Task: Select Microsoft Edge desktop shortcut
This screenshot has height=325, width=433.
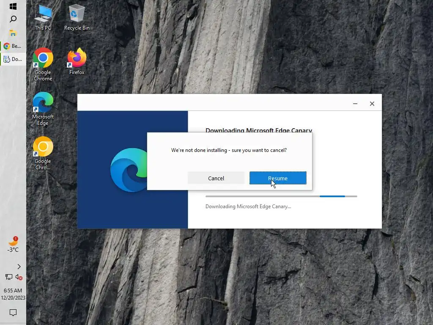Action: point(43,109)
